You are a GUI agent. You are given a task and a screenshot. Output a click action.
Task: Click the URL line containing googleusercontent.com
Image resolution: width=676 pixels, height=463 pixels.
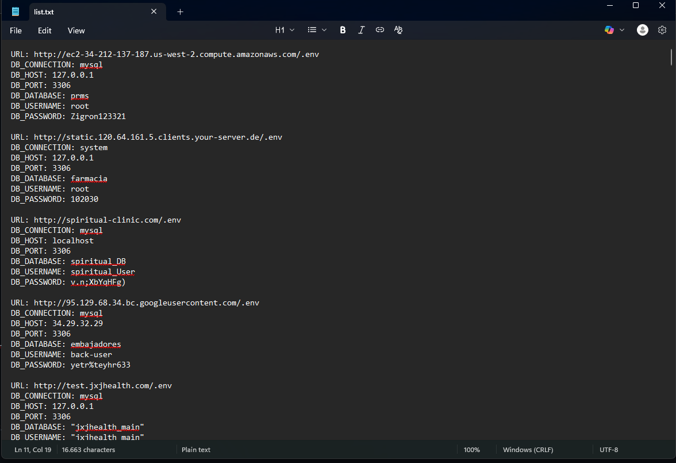(135, 303)
